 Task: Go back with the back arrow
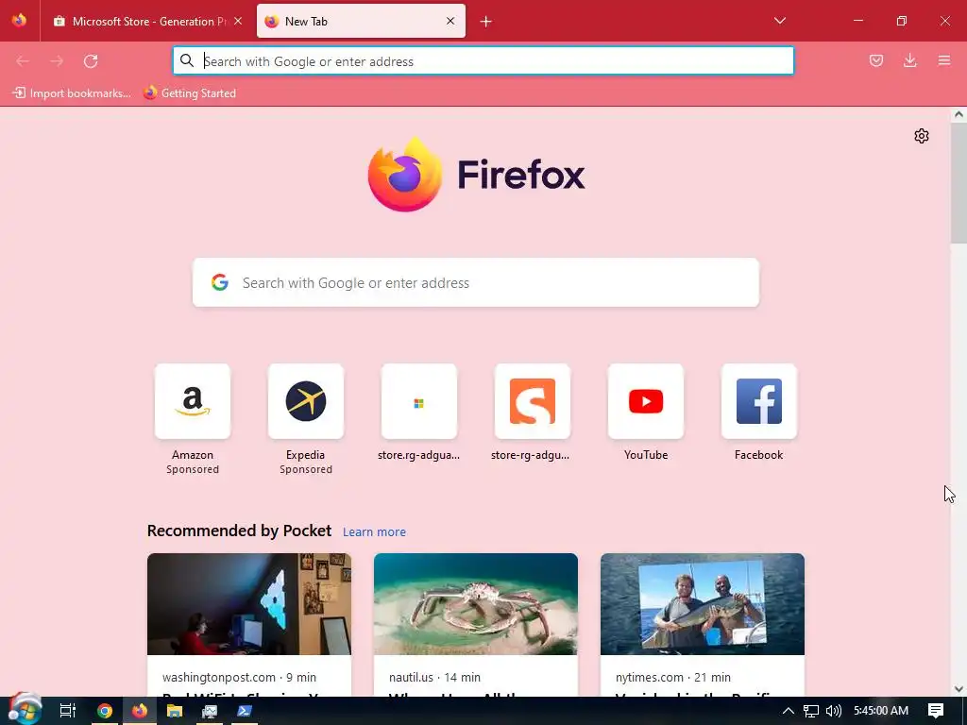coord(23,61)
